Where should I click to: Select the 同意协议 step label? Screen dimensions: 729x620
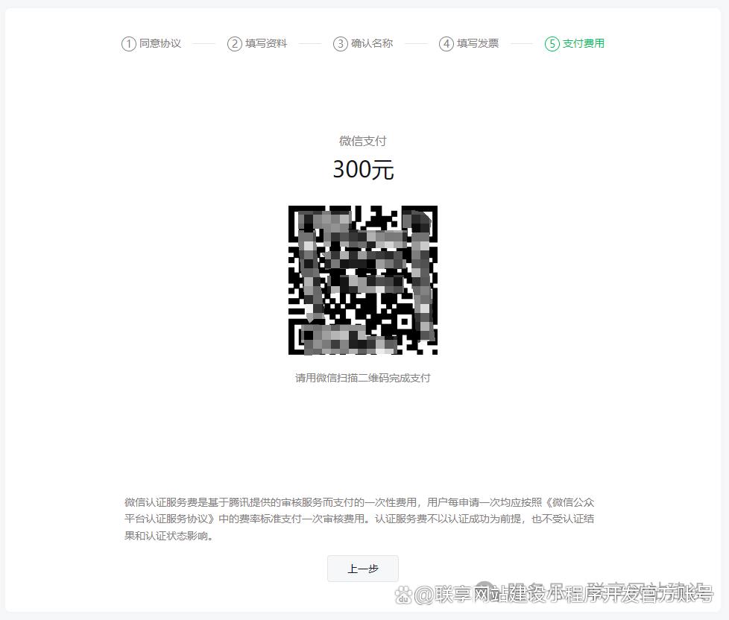(160, 44)
